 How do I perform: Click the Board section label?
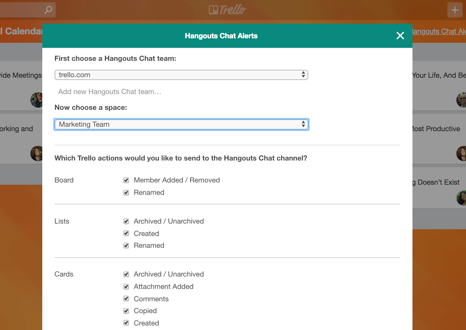click(x=64, y=180)
